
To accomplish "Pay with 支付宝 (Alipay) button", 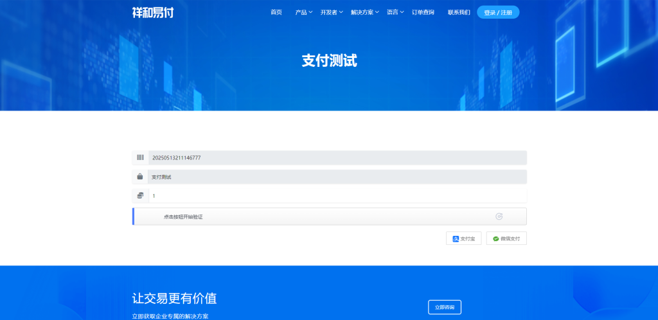I will 463,238.
